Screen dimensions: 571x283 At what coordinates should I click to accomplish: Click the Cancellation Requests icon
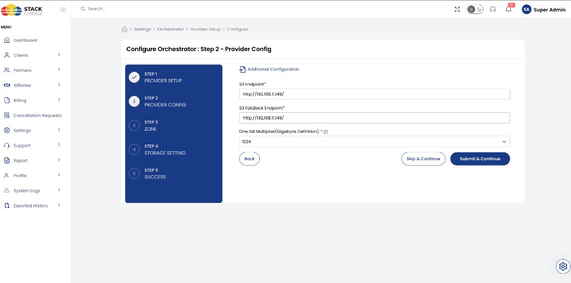[7, 116]
